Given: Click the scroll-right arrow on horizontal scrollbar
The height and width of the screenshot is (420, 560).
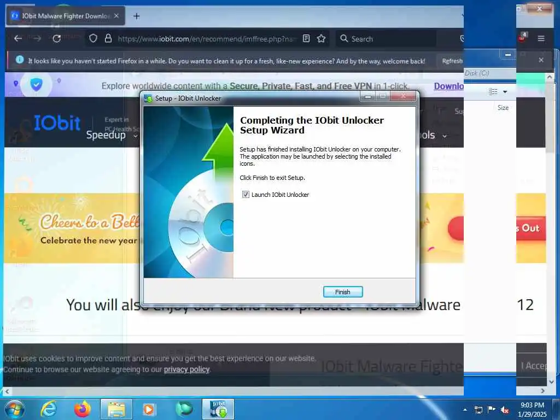Looking at the screenshot, I should tap(542, 391).
